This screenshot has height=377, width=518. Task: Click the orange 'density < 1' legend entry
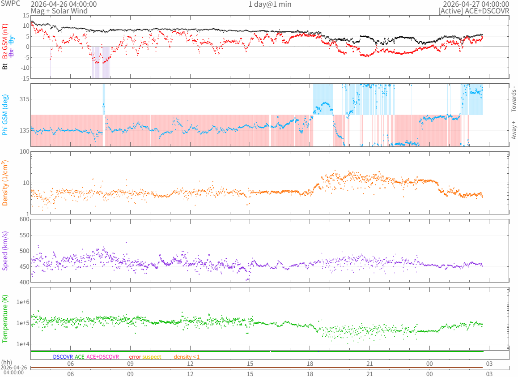click(x=187, y=357)
